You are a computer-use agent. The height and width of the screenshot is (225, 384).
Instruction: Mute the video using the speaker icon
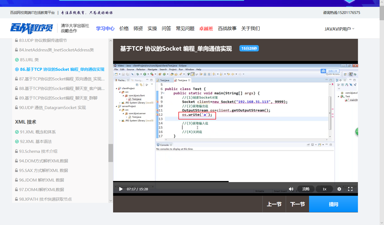(291, 189)
